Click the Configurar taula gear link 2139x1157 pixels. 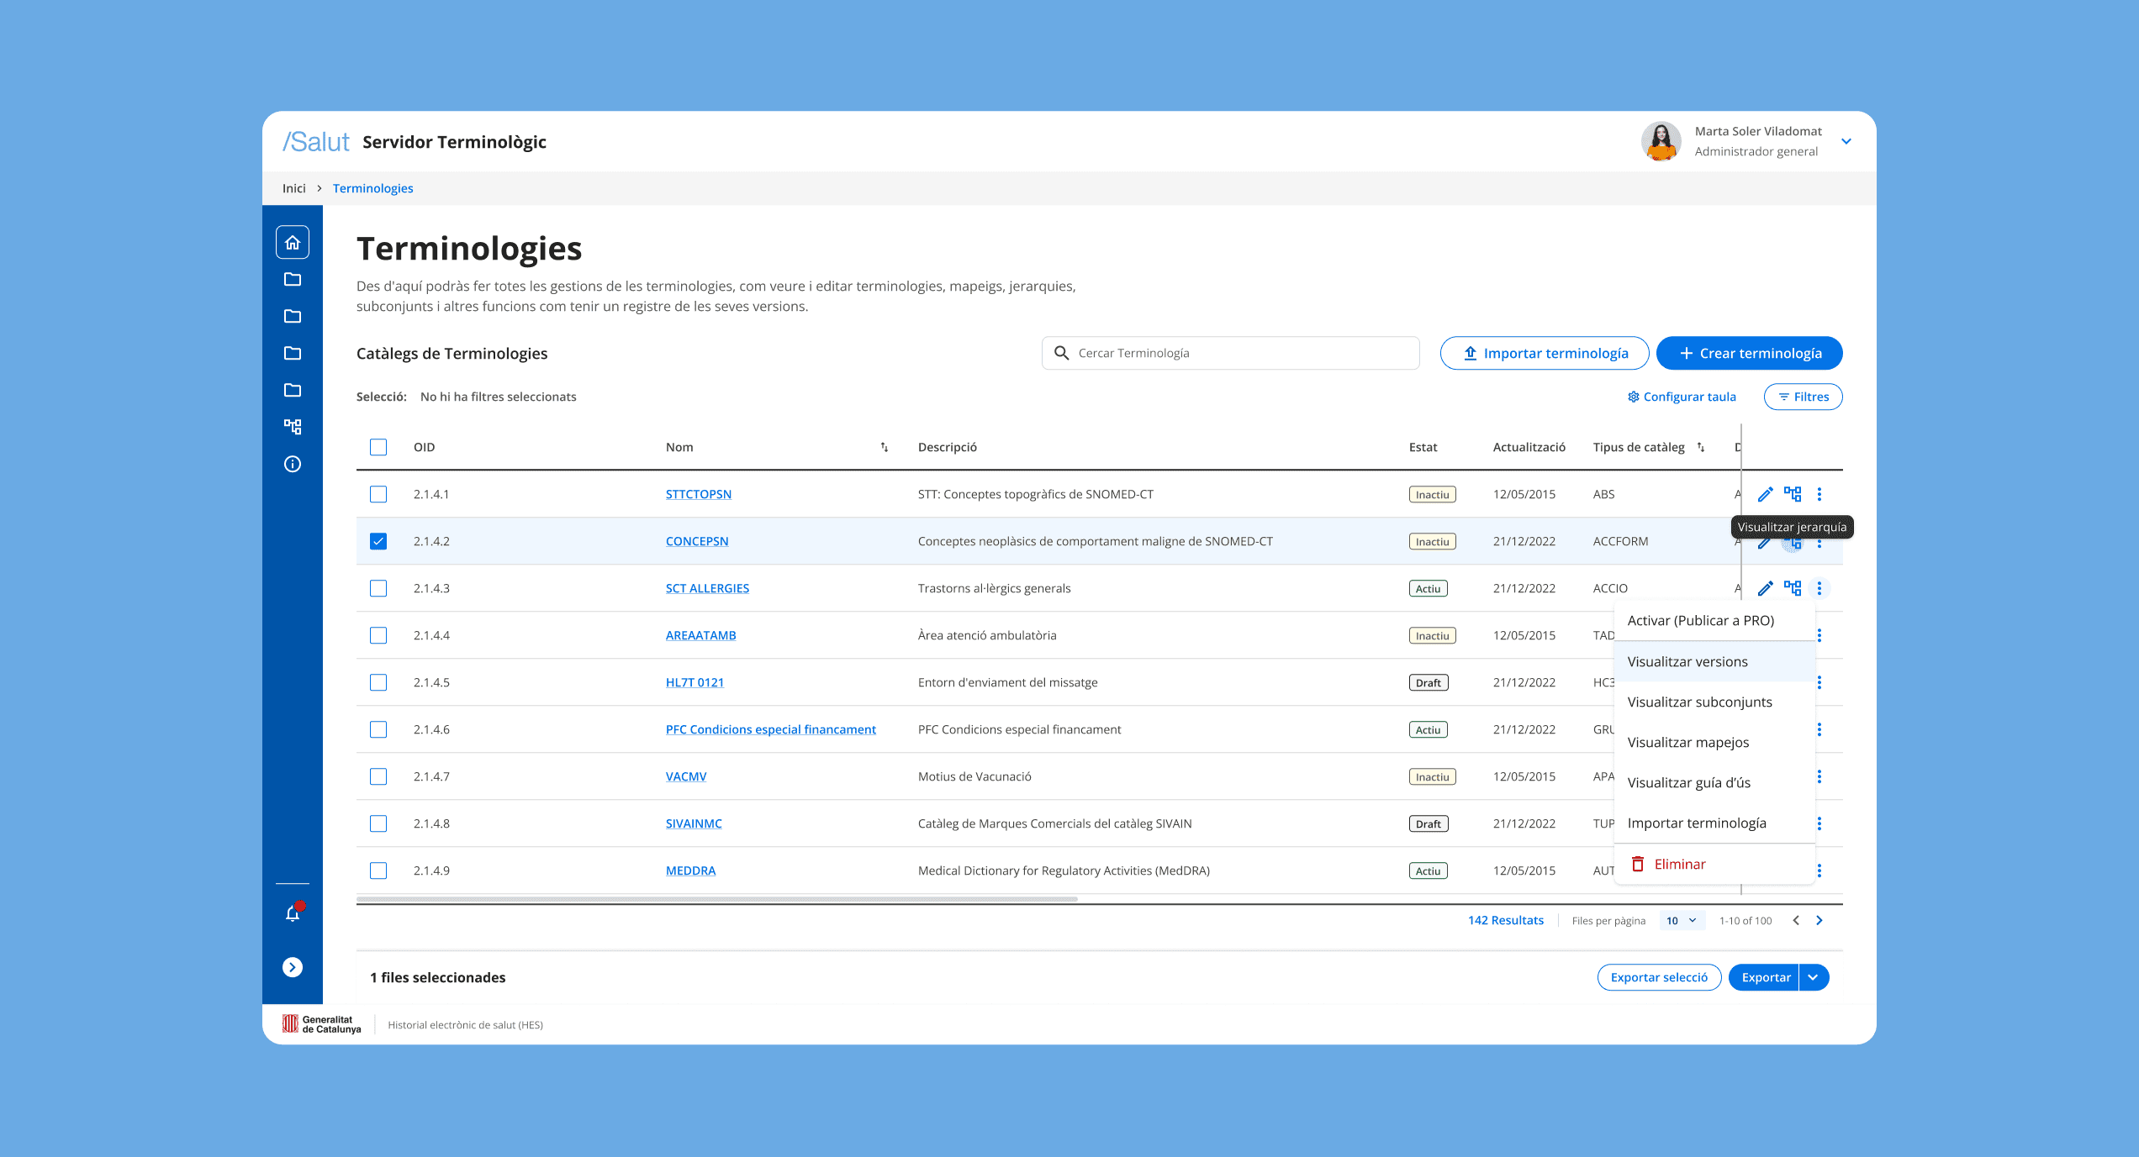point(1682,397)
